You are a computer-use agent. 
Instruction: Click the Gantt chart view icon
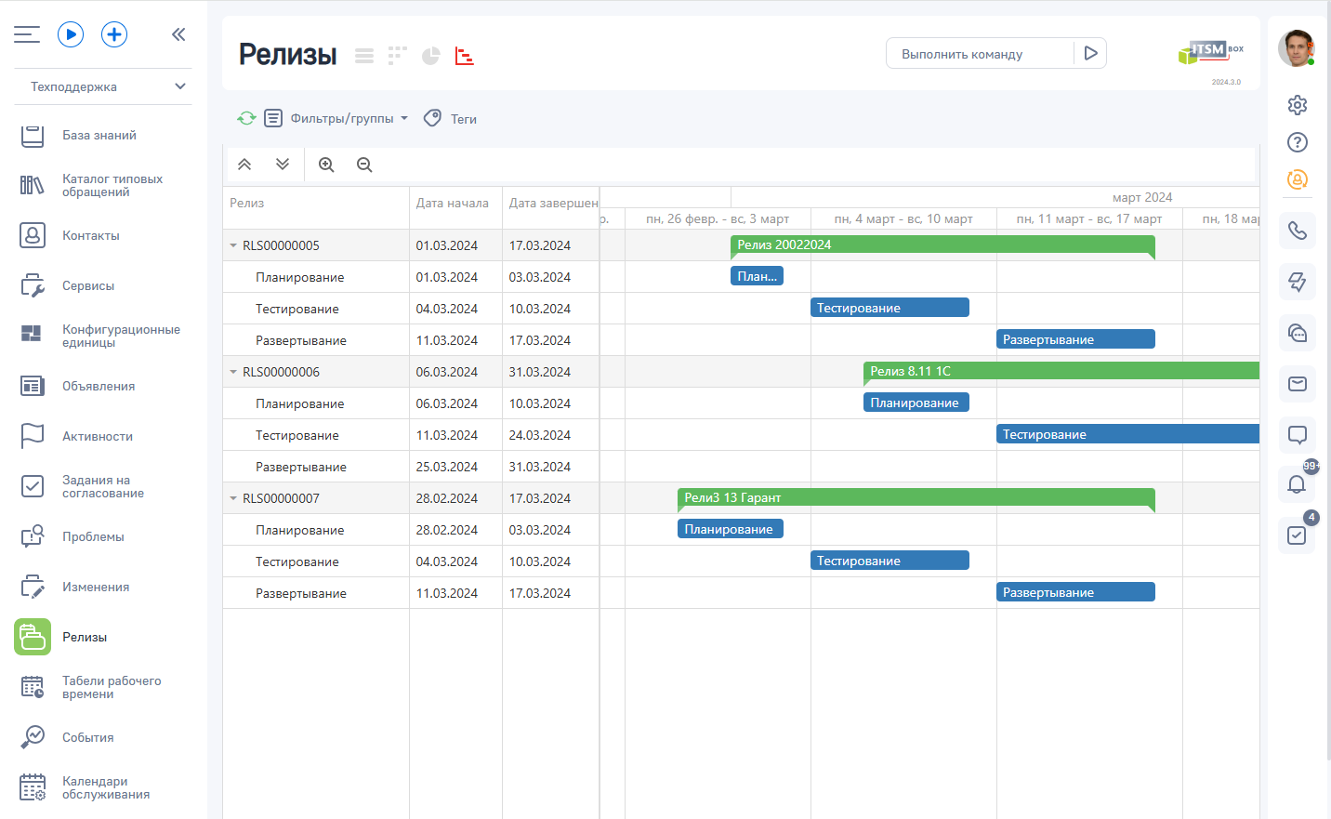coord(465,56)
